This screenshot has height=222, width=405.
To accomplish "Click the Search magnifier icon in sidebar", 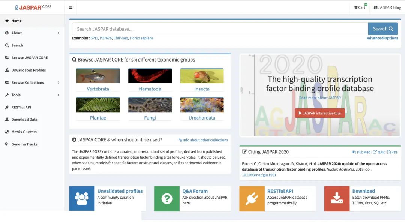I will click(x=7, y=45).
